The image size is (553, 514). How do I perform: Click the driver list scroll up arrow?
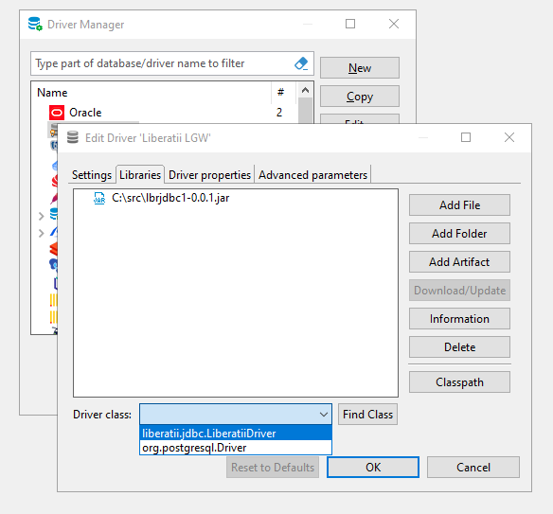(x=306, y=90)
